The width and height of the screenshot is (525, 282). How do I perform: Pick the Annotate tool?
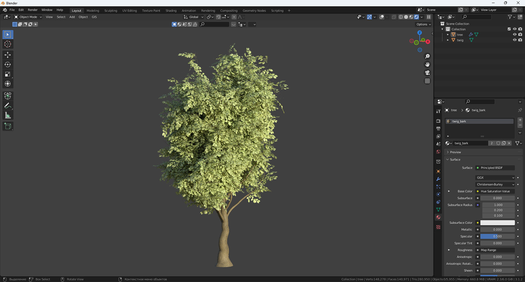[x=8, y=106]
